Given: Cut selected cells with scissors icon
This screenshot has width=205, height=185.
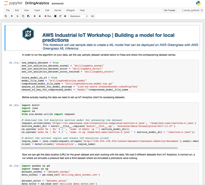Looking at the screenshot, I should pos(18,16).
